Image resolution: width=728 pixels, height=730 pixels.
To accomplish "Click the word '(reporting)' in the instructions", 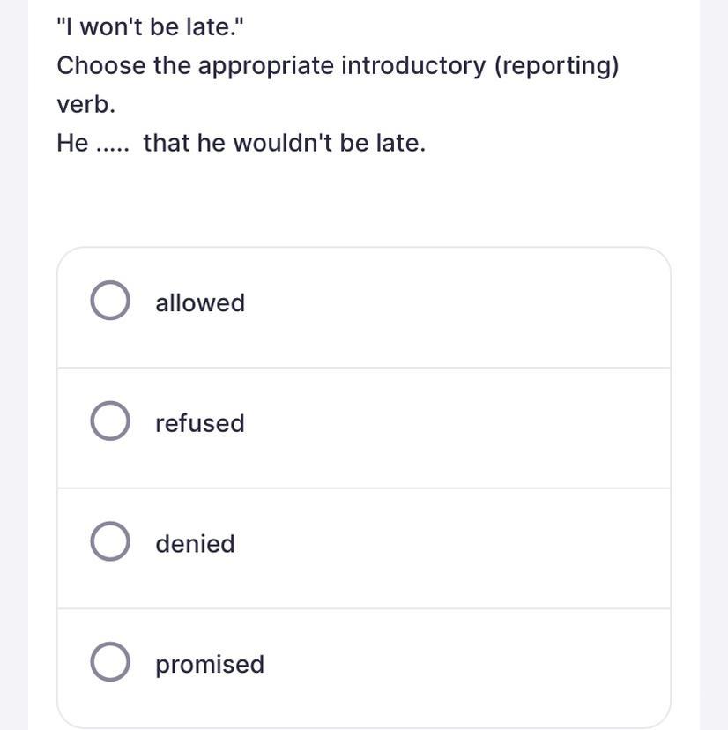I will [556, 65].
